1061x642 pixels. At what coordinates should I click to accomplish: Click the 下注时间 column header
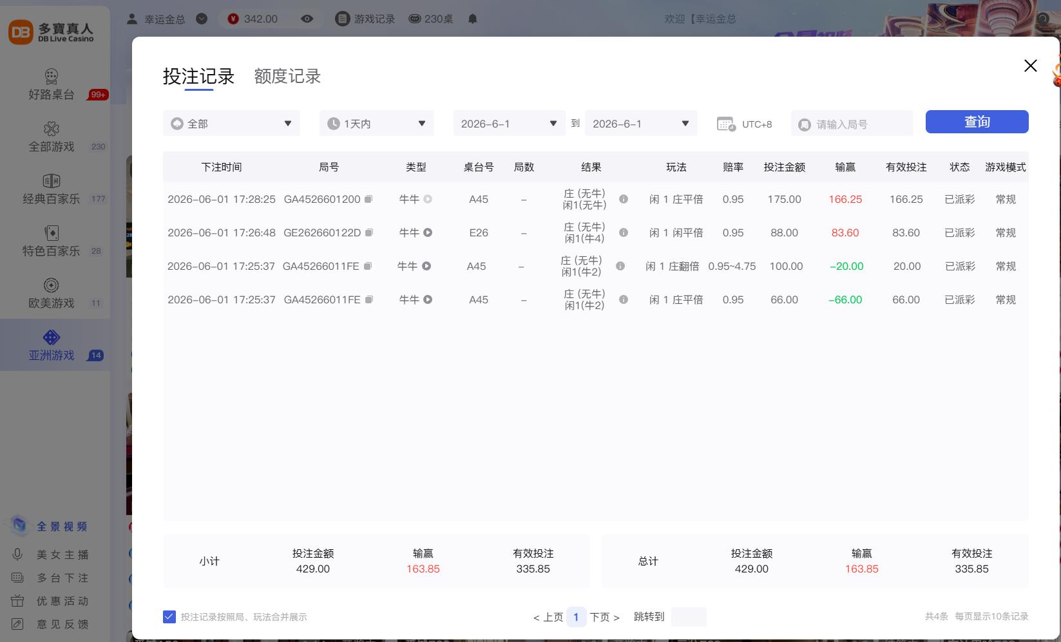tap(222, 167)
